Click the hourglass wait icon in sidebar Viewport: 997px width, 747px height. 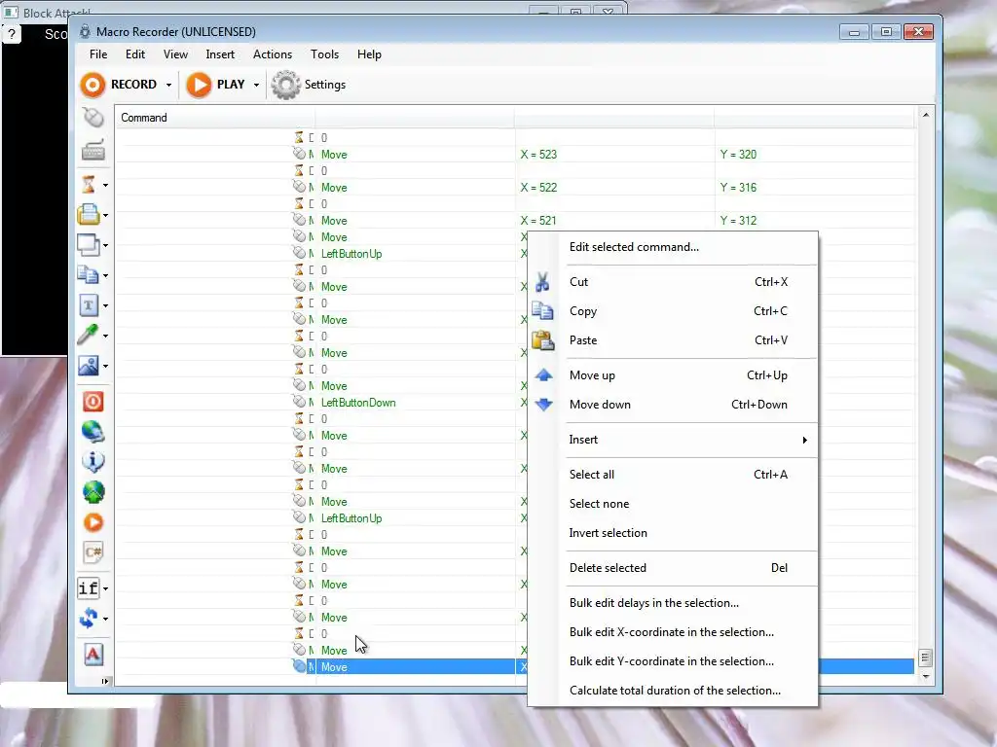(x=89, y=185)
